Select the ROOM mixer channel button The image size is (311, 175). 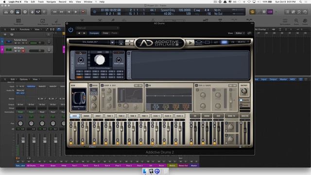pyautogui.click(x=207, y=116)
